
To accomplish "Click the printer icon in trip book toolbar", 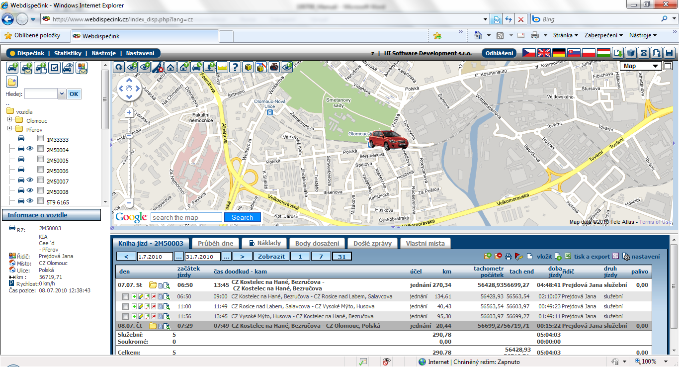I will tap(508, 257).
